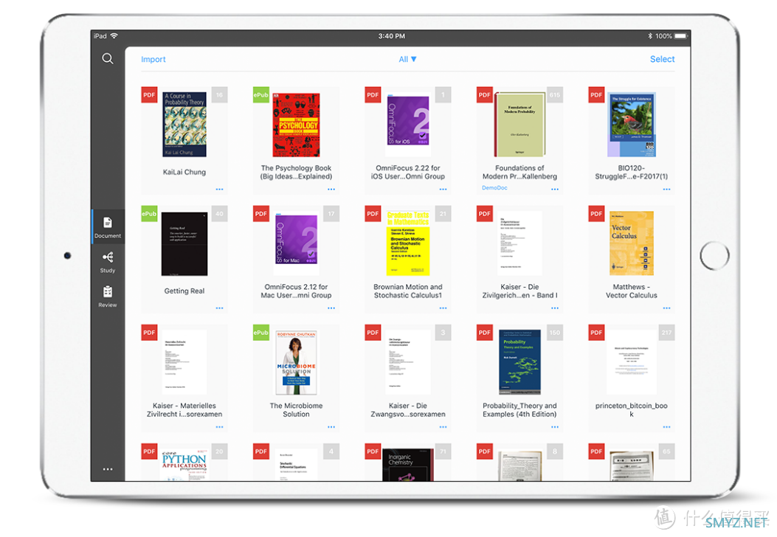This screenshot has height=537, width=777.
Task: Open more options for Matthews Vector Calculus
Action: point(666,308)
